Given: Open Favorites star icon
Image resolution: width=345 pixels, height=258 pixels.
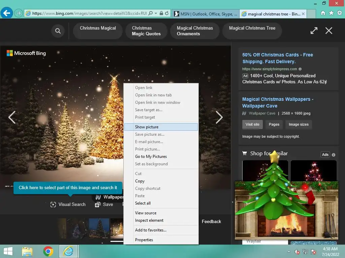Looking at the screenshot, I should click(331, 13).
